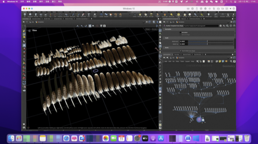258x144 pixels.
Task: Open the network editor Tools menu
Action: [182, 62]
